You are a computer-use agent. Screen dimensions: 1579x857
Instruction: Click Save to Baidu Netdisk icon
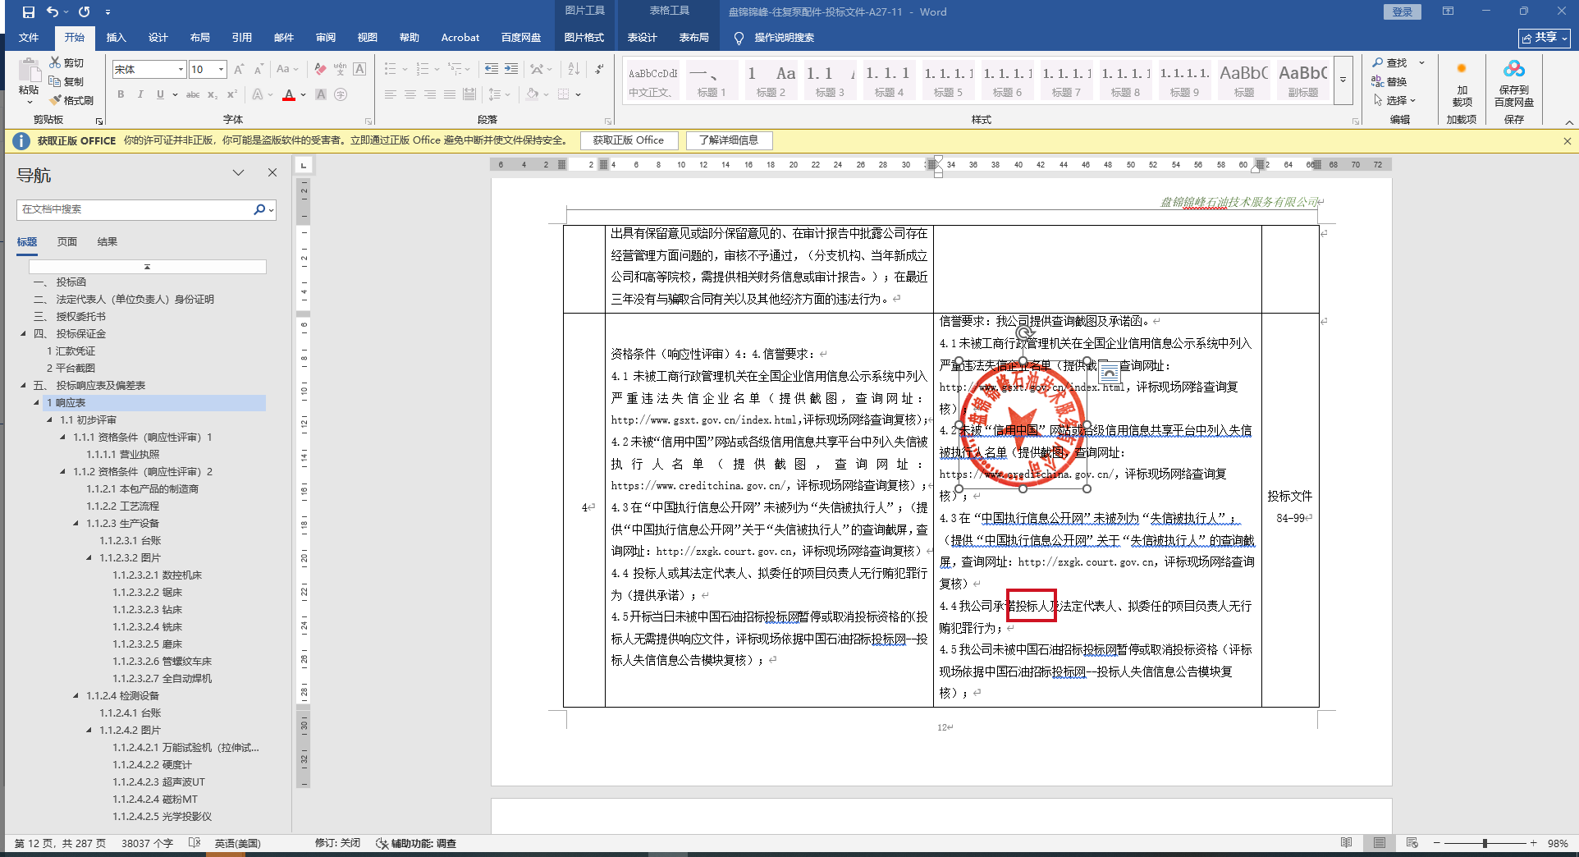[x=1513, y=71]
